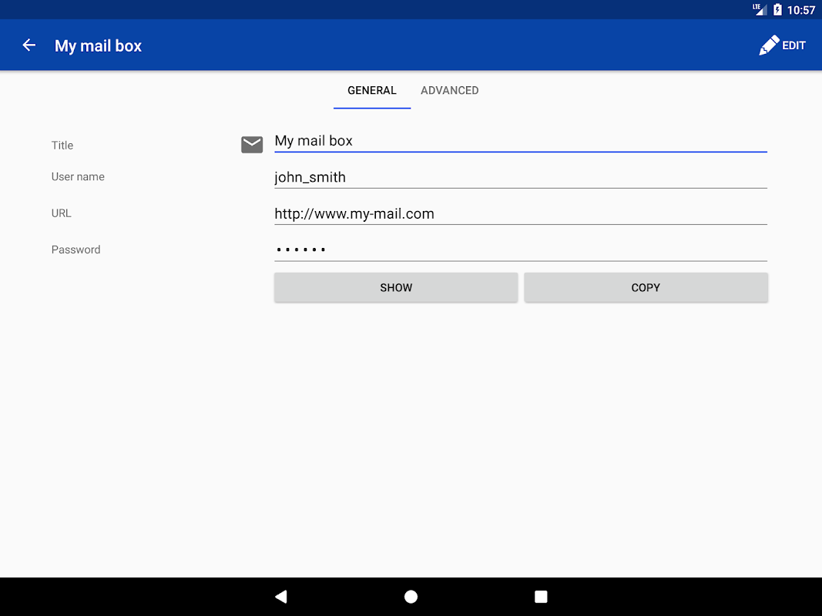Screen dimensions: 822x616
Task: Tap the LTE signal status icon
Action: pos(760,9)
